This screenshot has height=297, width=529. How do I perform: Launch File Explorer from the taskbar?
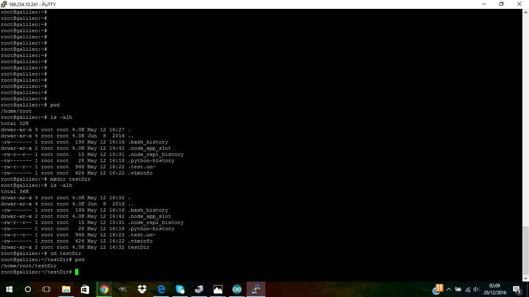66,289
